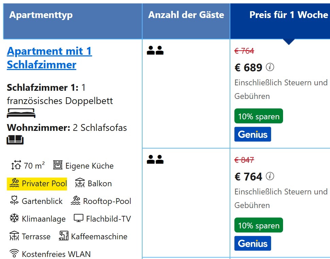Click the Genius badge under € 689
The height and width of the screenshot is (259, 330).
(252, 134)
